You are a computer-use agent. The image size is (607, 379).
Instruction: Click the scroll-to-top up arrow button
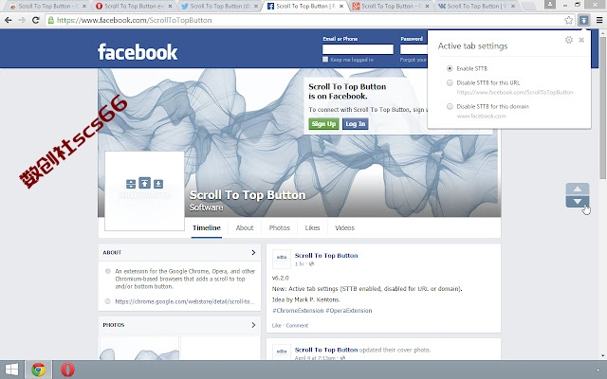(578, 189)
